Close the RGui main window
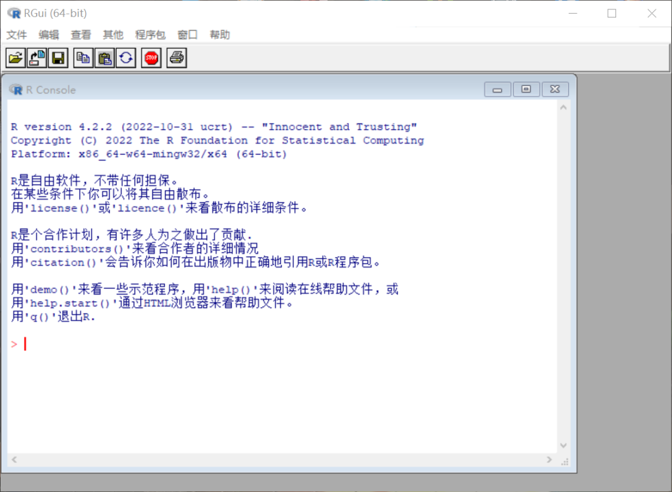The image size is (672, 492). click(x=652, y=13)
